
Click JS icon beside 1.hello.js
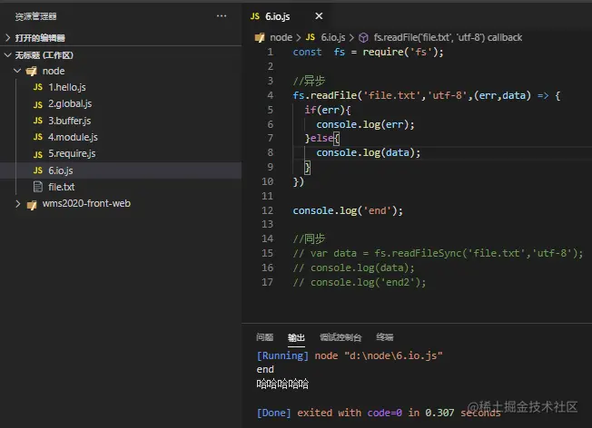coord(38,87)
